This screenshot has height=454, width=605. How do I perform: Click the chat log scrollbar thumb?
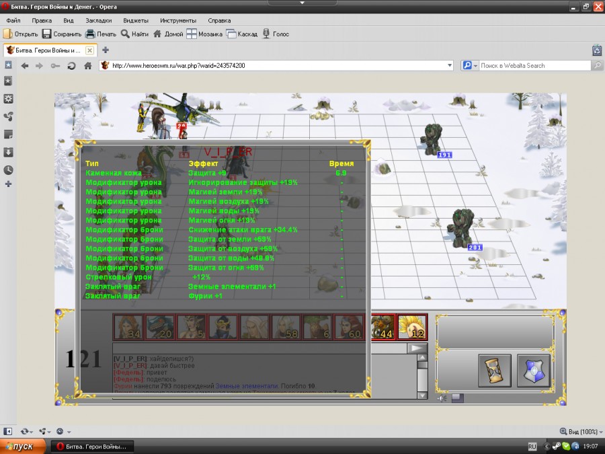pos(423,365)
